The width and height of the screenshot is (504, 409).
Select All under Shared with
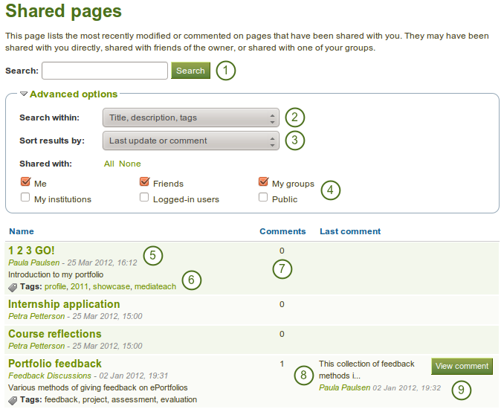tap(109, 164)
